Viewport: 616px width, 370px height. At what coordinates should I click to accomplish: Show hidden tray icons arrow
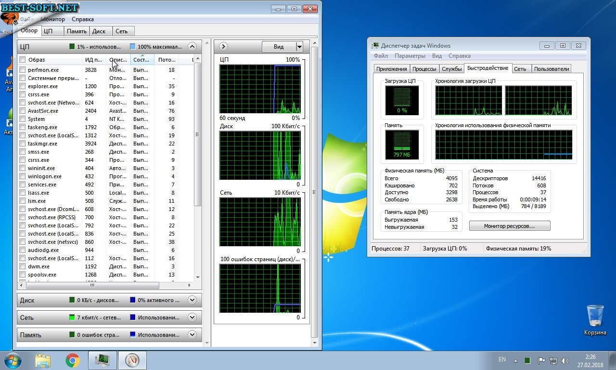(x=516, y=360)
